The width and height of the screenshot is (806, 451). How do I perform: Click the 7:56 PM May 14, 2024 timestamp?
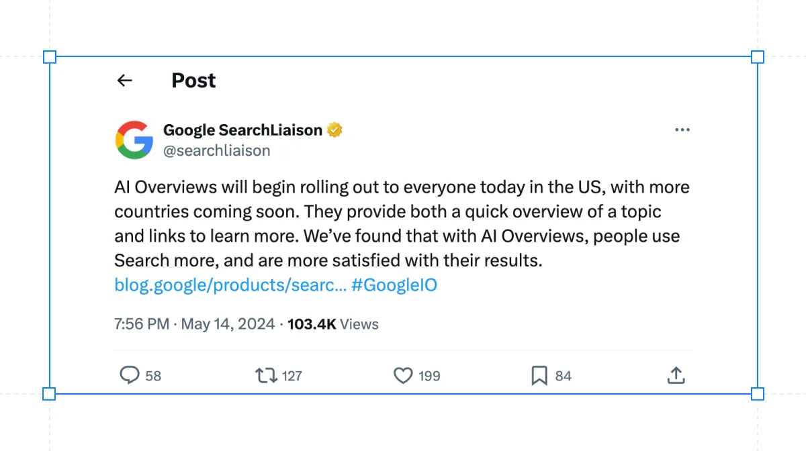pyautogui.click(x=195, y=324)
